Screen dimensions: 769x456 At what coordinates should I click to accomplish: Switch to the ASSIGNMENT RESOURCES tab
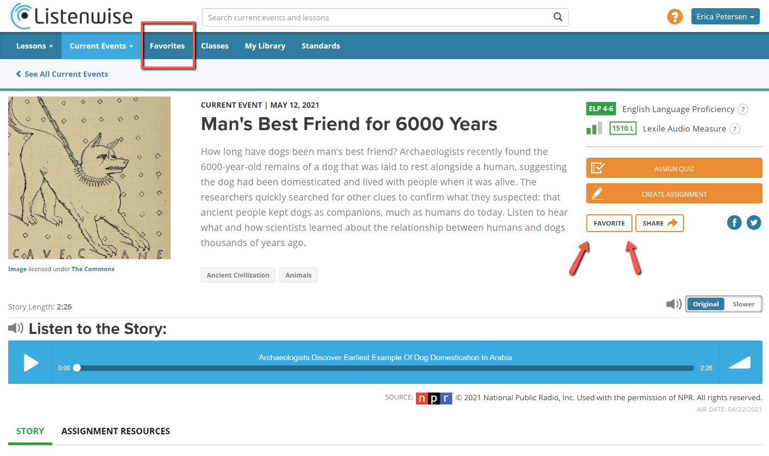[116, 432]
